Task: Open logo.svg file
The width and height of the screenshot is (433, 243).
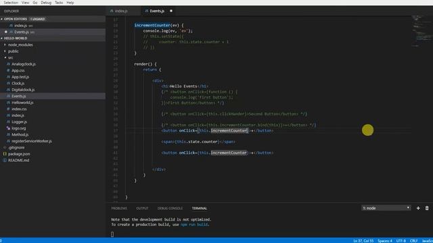Action: pos(19,128)
